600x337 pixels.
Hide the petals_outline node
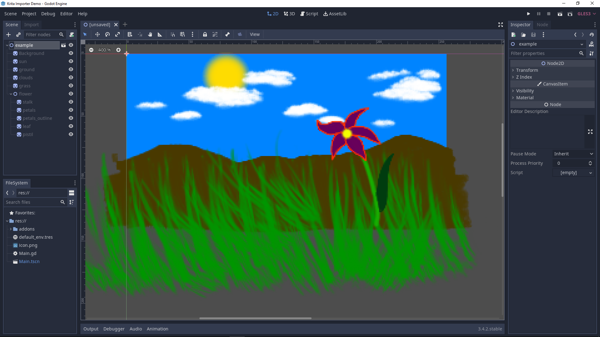(71, 118)
